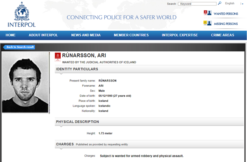Click the English language label
This screenshot has width=247, height=162.
click(230, 3)
